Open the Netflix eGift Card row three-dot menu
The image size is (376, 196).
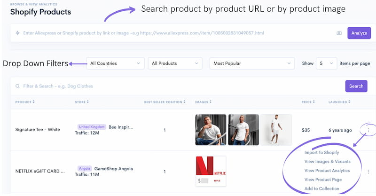(368, 172)
